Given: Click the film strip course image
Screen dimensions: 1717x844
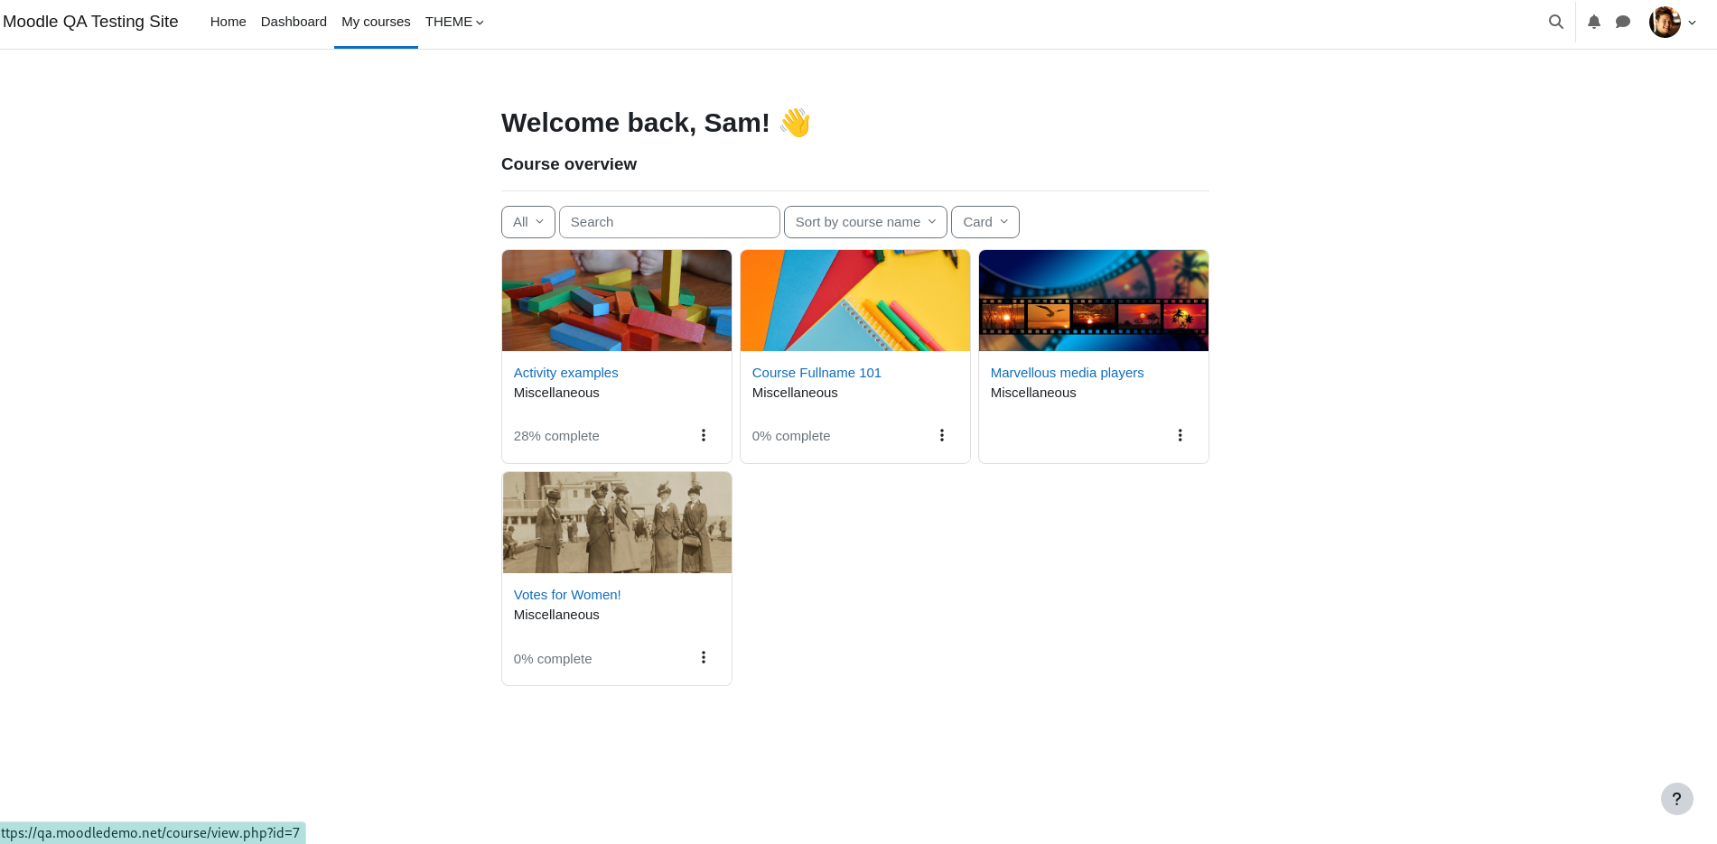Looking at the screenshot, I should pos(1094,301).
